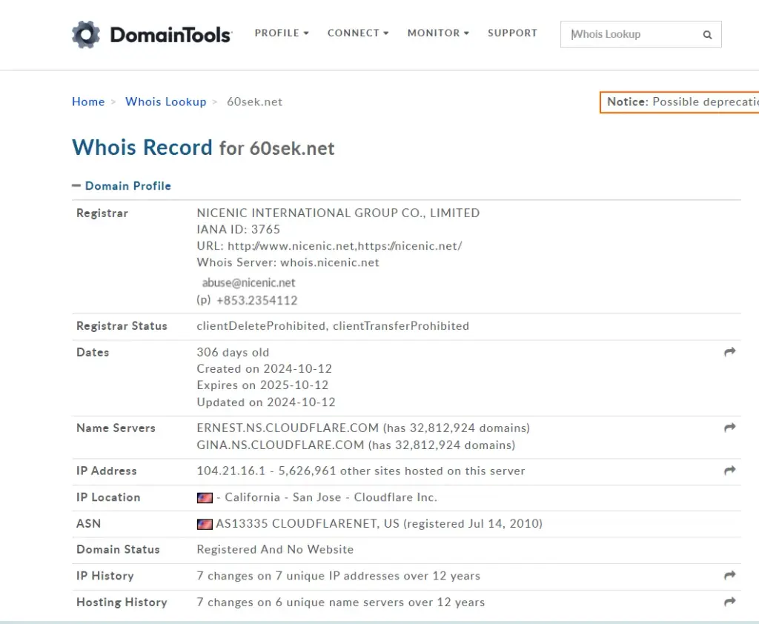
Task: Click ERNEST.NS.CLOUDFLARE.COM name server
Action: pyautogui.click(x=288, y=428)
